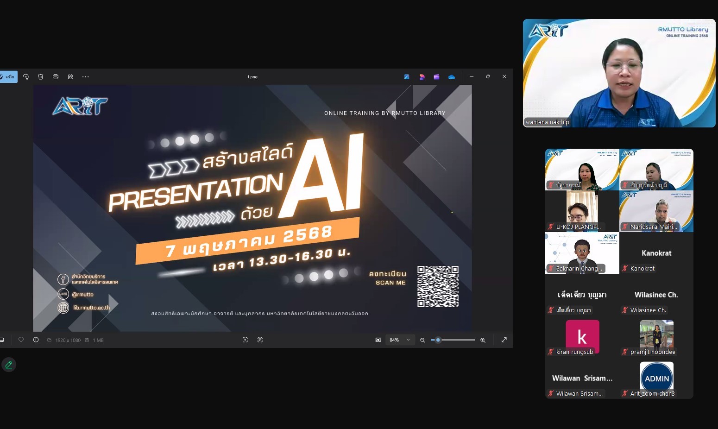Select the Wilasinee Ch. participant tile
718x429 pixels.
click(x=656, y=295)
